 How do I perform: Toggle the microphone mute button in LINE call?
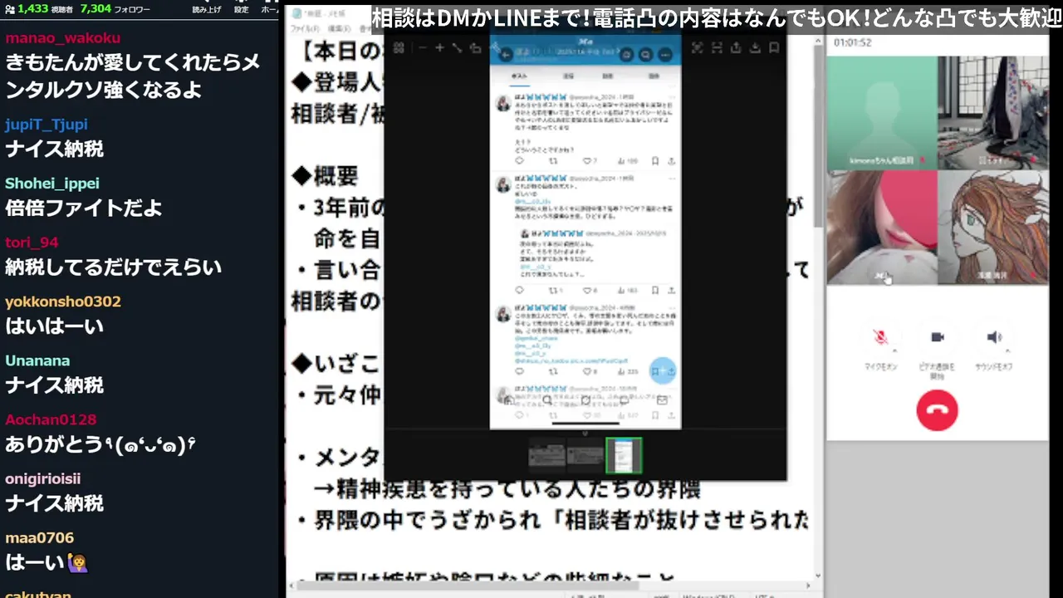[880, 337]
